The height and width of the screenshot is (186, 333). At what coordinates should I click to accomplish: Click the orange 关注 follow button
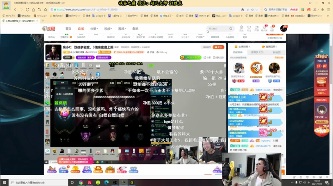(218, 47)
